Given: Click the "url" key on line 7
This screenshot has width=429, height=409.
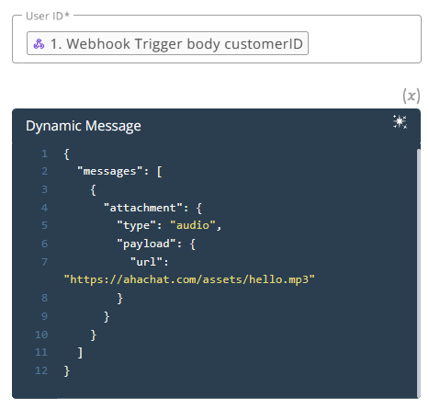Looking at the screenshot, I should pos(146,262).
